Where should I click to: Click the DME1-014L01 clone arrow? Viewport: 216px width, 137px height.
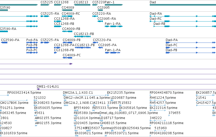click(126, 89)
